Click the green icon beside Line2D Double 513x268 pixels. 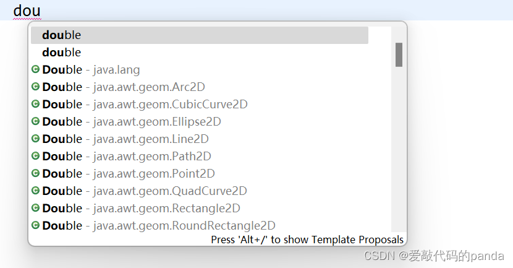35,139
